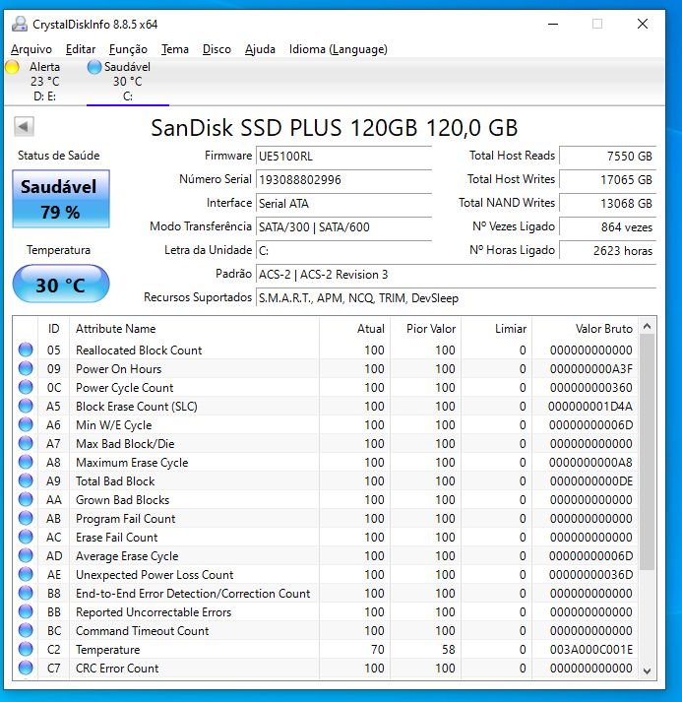Image resolution: width=682 pixels, height=702 pixels.
Task: Click the Padrão field ACS-2 Revision 3
Action: 456,275
